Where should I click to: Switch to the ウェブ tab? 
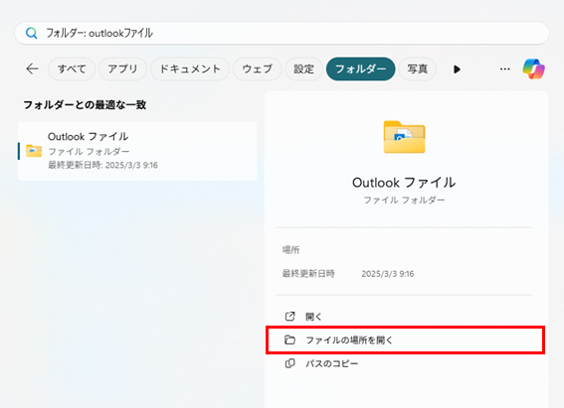tap(257, 68)
